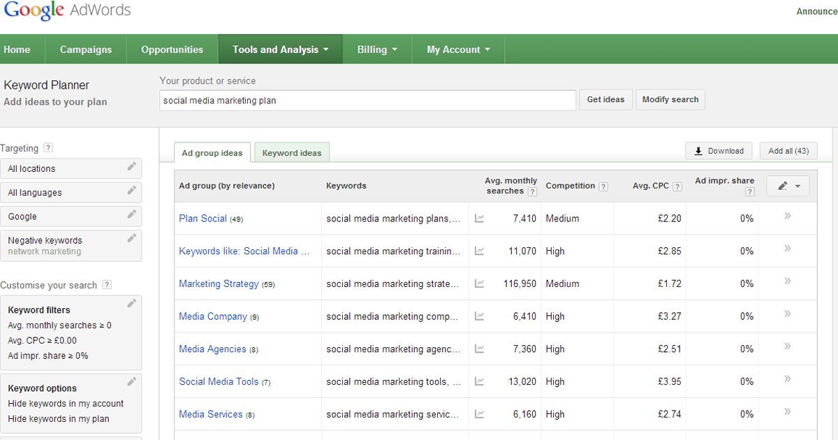Help icon beside Avg. CPC header

[676, 186]
